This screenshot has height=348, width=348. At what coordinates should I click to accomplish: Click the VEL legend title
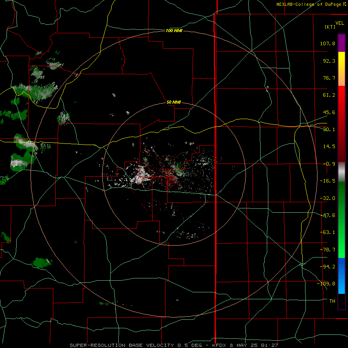[x=339, y=23]
